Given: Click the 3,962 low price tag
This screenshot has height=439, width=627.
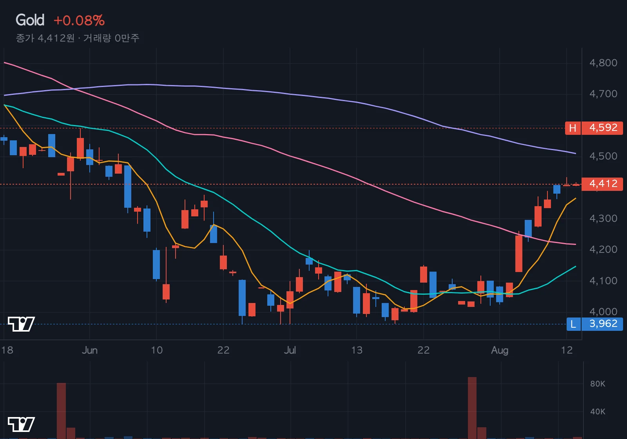Looking at the screenshot, I should coord(602,324).
